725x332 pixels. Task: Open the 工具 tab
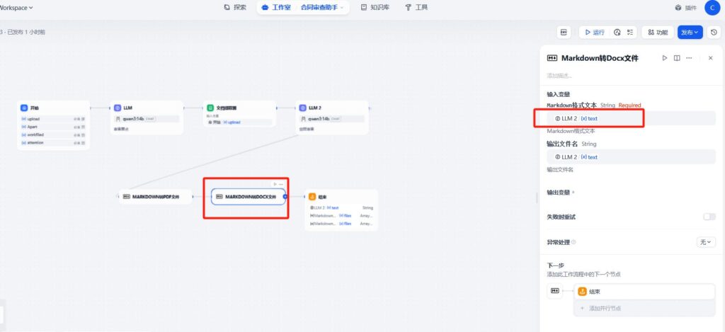tap(416, 8)
